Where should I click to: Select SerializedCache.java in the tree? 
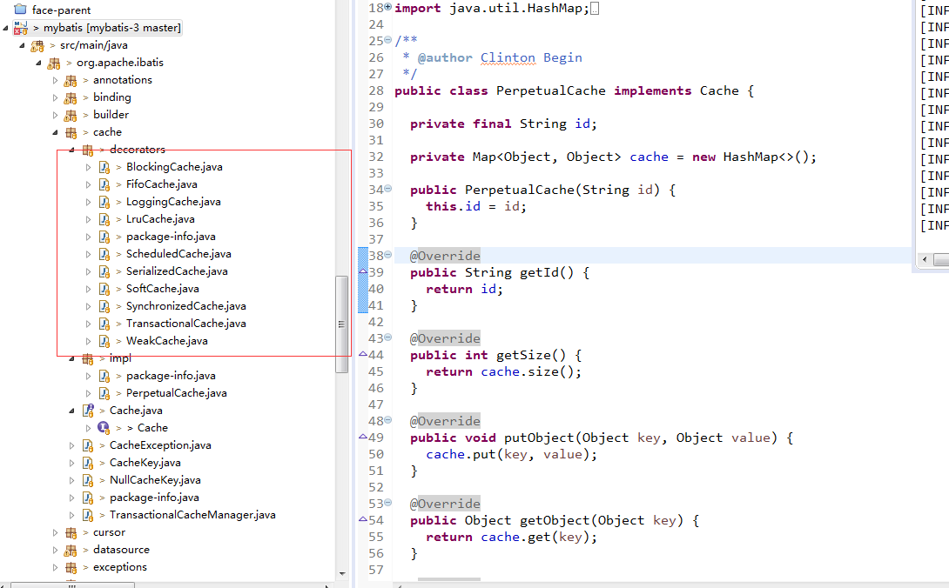[177, 271]
